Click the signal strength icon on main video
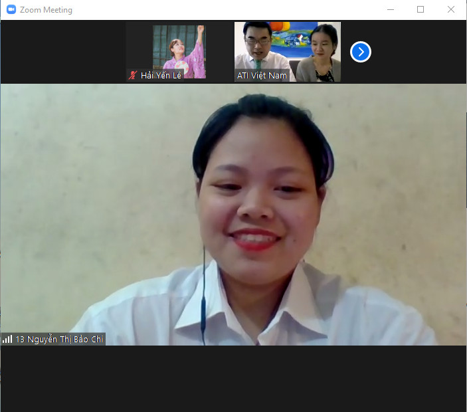The width and height of the screenshot is (467, 412). (7, 339)
